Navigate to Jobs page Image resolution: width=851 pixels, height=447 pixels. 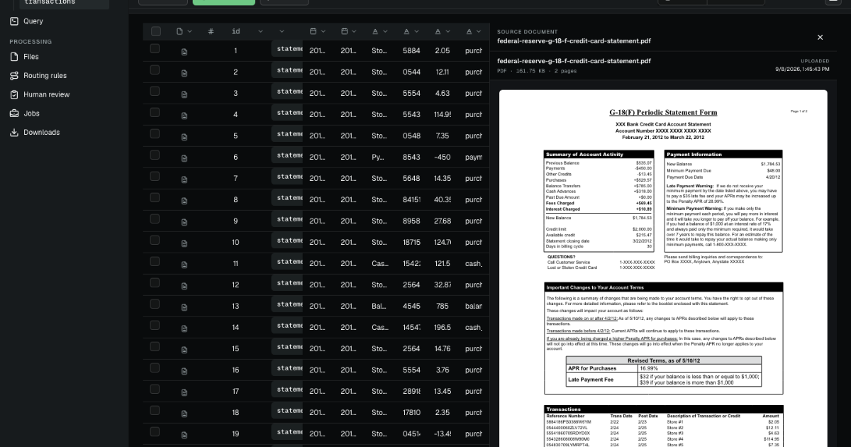(31, 114)
